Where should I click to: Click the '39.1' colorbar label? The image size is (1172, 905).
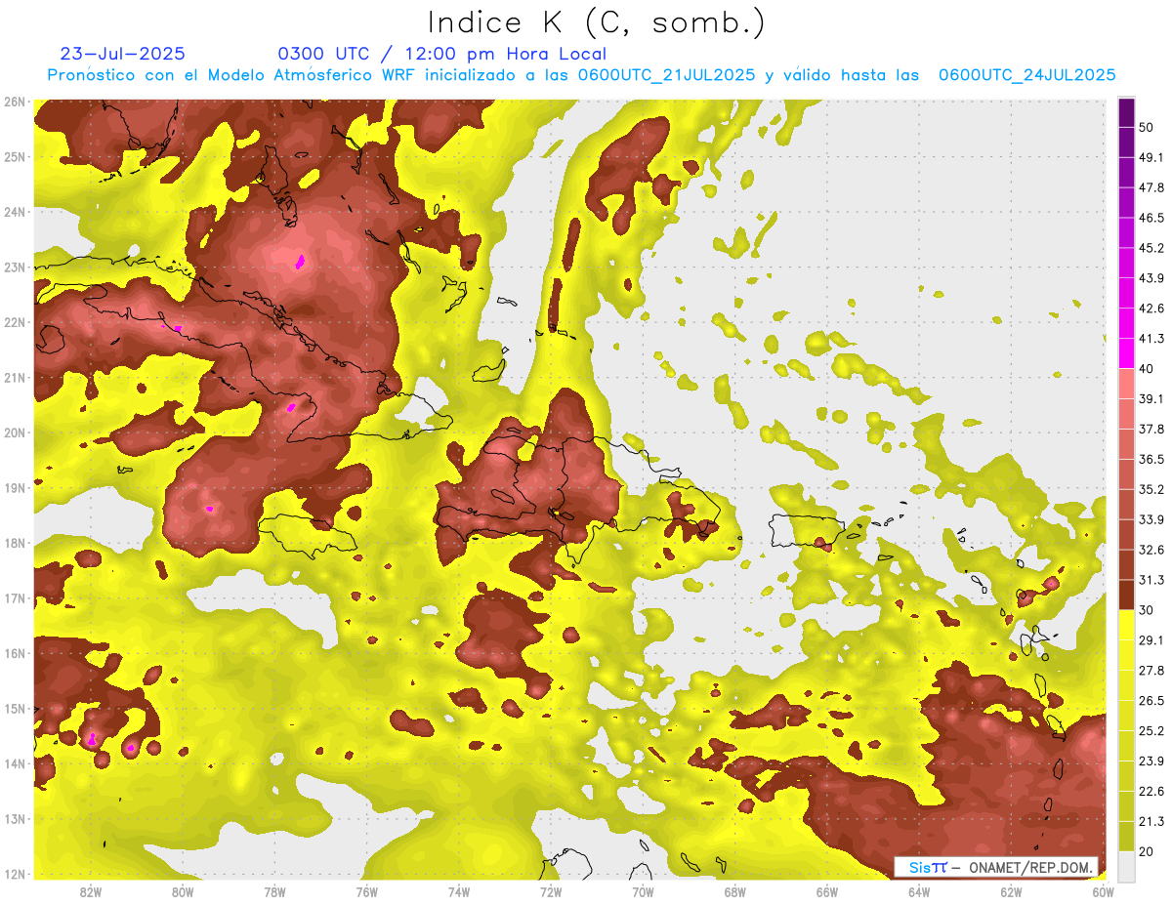1151,398
